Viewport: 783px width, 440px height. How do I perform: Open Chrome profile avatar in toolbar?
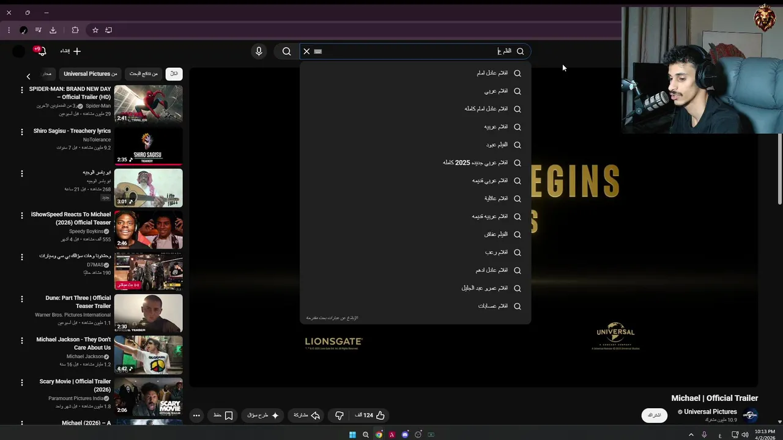click(23, 30)
